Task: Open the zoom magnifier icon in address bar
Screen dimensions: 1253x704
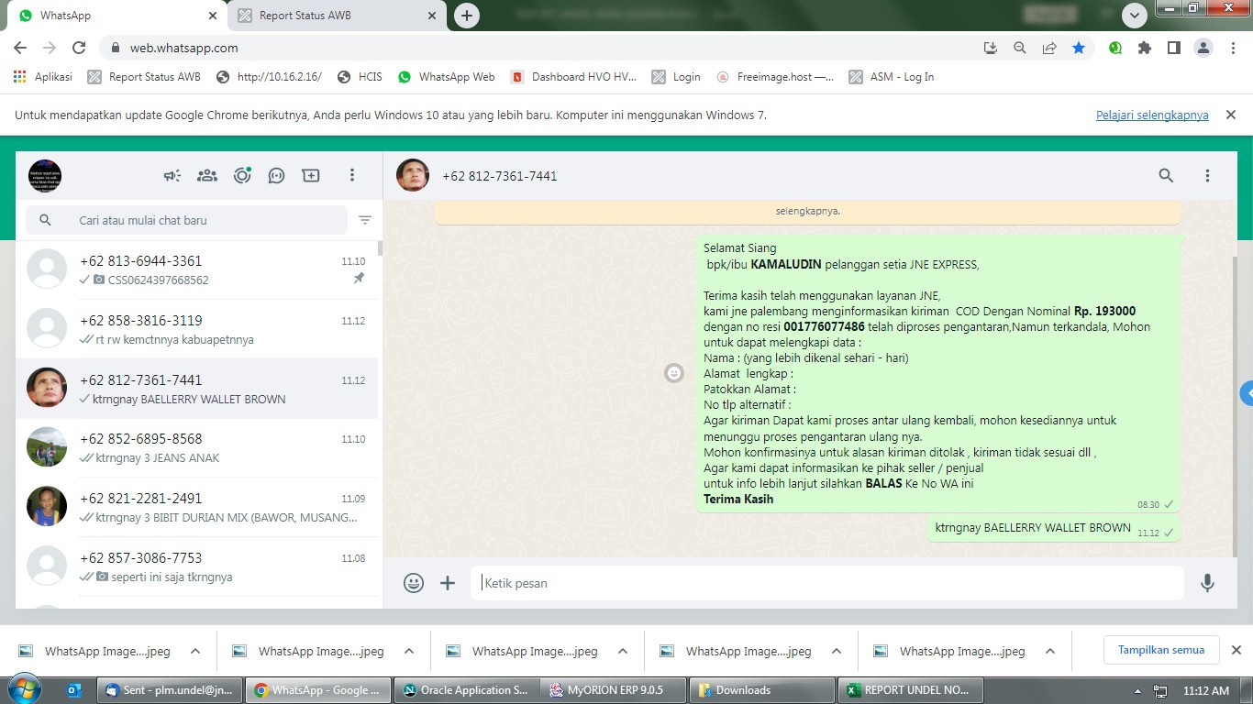Action: pyautogui.click(x=1020, y=48)
